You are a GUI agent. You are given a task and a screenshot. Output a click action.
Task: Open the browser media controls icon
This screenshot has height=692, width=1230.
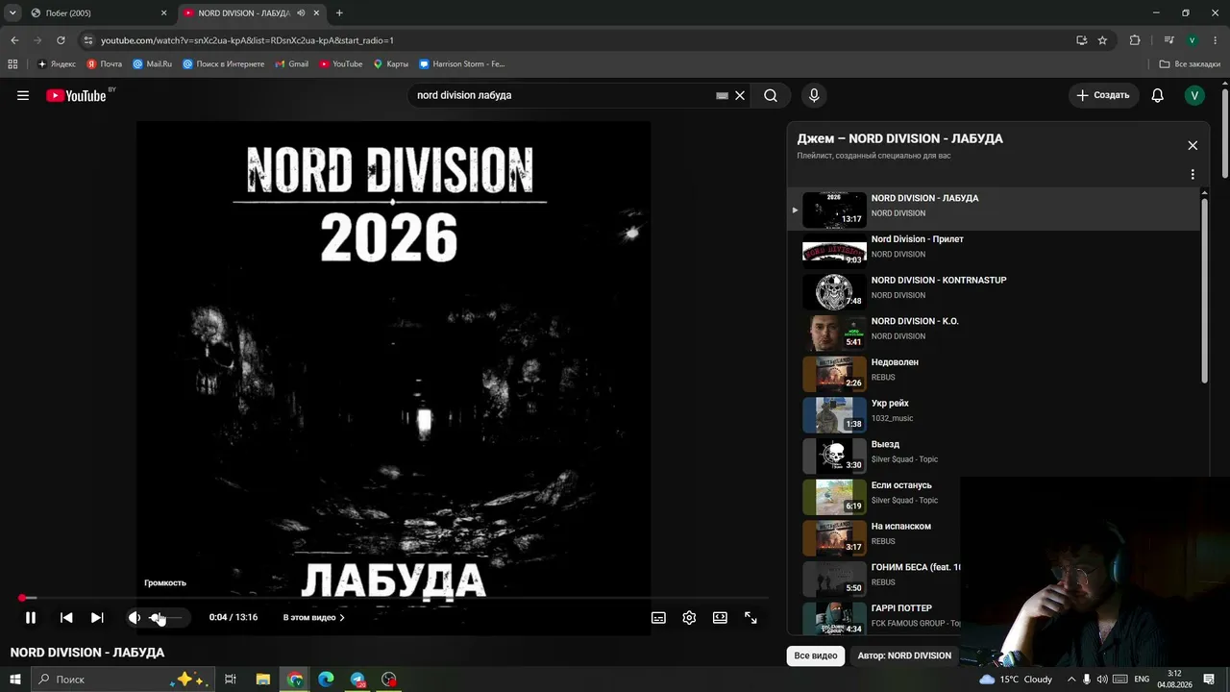pos(1168,40)
